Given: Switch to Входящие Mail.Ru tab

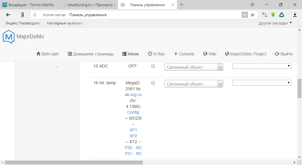Looking at the screenshot, I should pos(29,5).
